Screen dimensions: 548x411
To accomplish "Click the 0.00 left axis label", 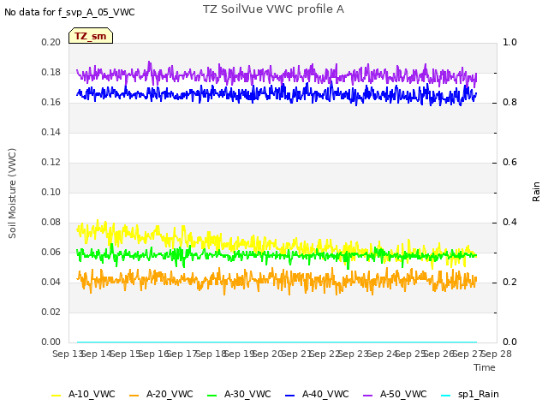I will click(51, 342).
